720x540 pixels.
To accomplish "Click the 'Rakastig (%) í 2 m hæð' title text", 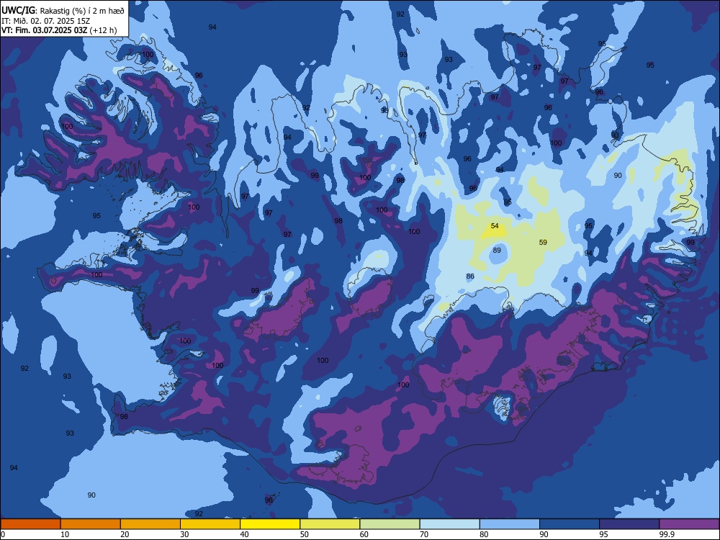I will (83, 11).
